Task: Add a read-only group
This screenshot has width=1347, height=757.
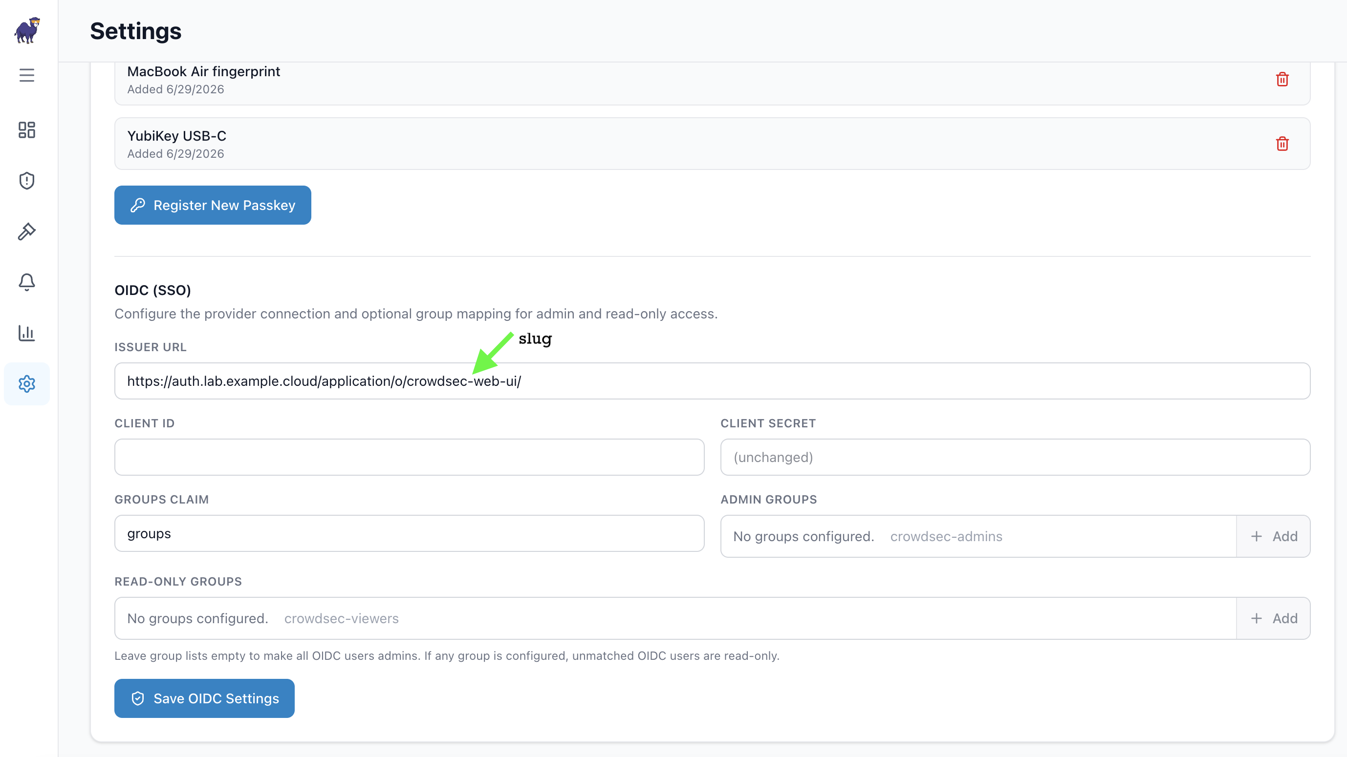Action: point(1273,619)
